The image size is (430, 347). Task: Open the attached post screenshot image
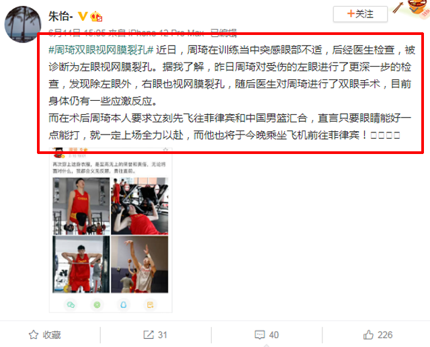click(110, 230)
